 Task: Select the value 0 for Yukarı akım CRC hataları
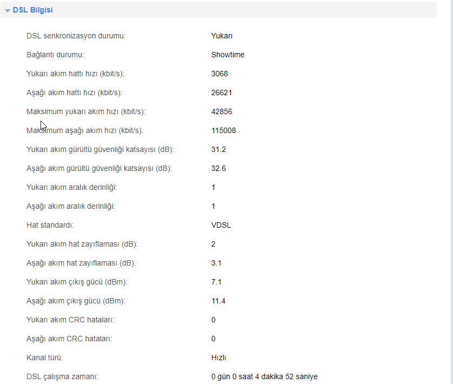click(213, 320)
